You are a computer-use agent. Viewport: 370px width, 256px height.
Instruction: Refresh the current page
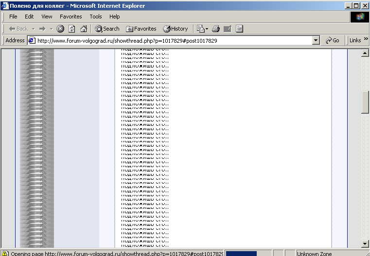coord(72,29)
